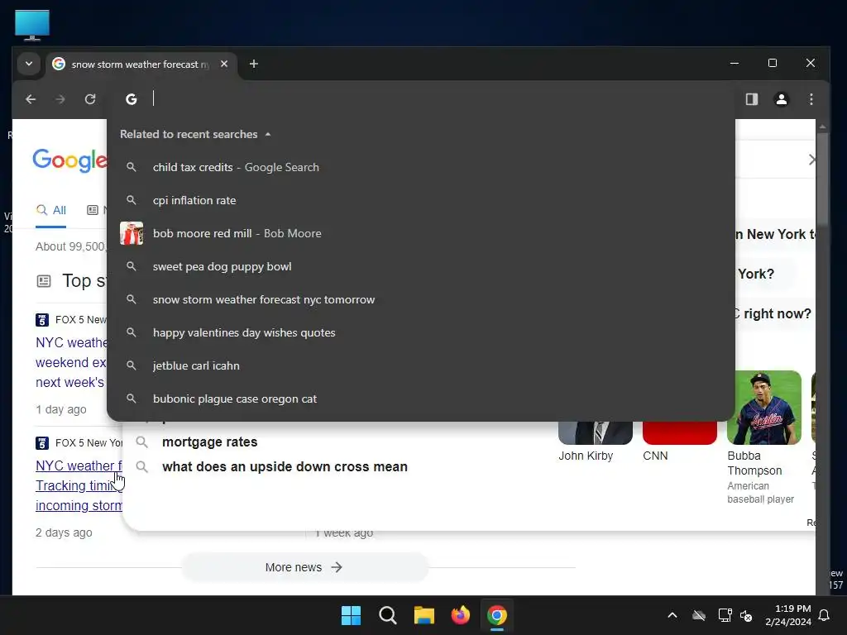Go back to previous page in Chrome
Viewport: 847px width, 635px height.
pyautogui.click(x=31, y=99)
